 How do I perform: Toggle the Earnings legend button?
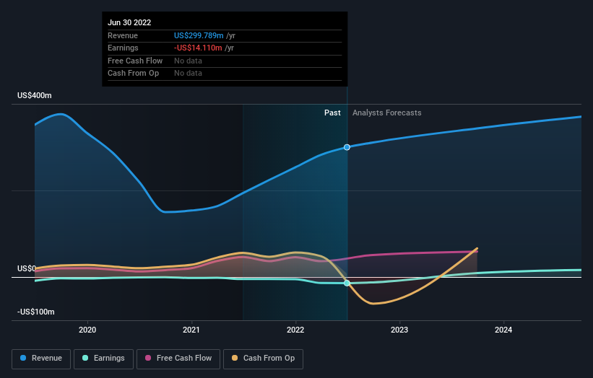[103, 359]
